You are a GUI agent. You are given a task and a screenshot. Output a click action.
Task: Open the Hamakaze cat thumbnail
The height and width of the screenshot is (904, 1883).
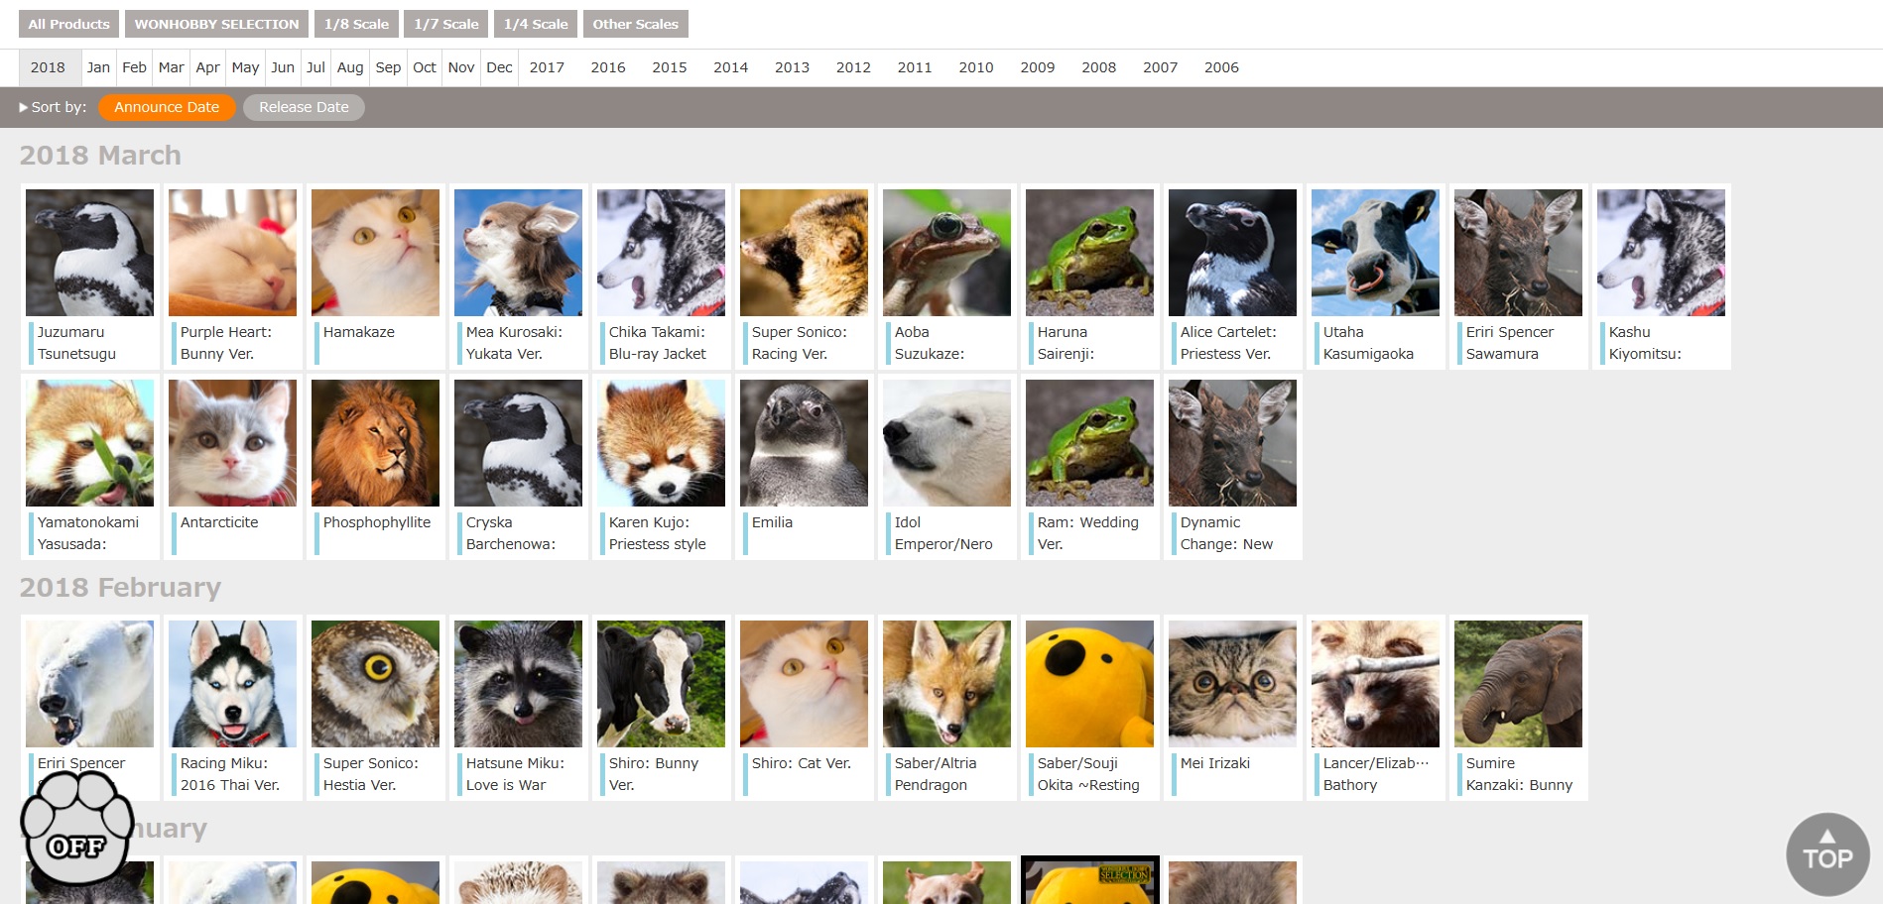pyautogui.click(x=375, y=253)
